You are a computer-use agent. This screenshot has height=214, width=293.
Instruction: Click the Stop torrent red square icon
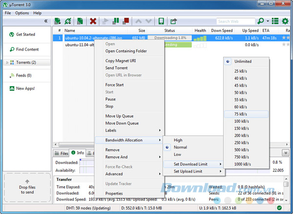click(126, 21)
